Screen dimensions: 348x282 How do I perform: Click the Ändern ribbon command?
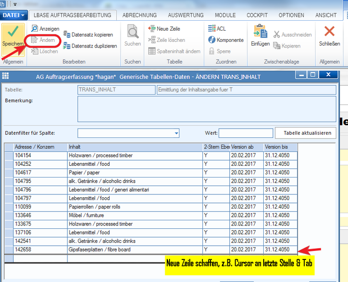click(x=43, y=40)
